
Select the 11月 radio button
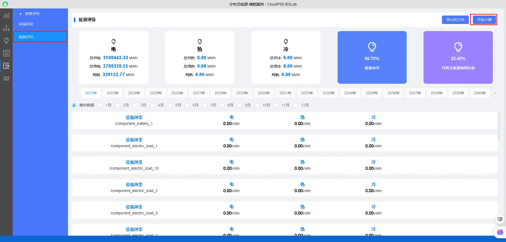[x=276, y=105]
